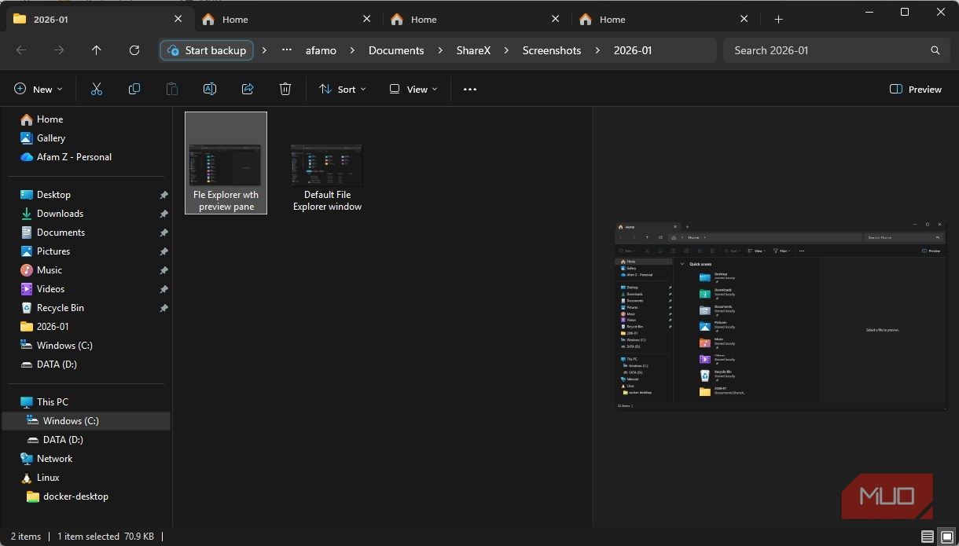Unpin Music using its pin icon
The height and width of the screenshot is (546, 959).
click(x=164, y=270)
